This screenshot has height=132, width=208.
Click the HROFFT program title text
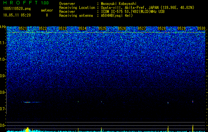pos(21,3)
